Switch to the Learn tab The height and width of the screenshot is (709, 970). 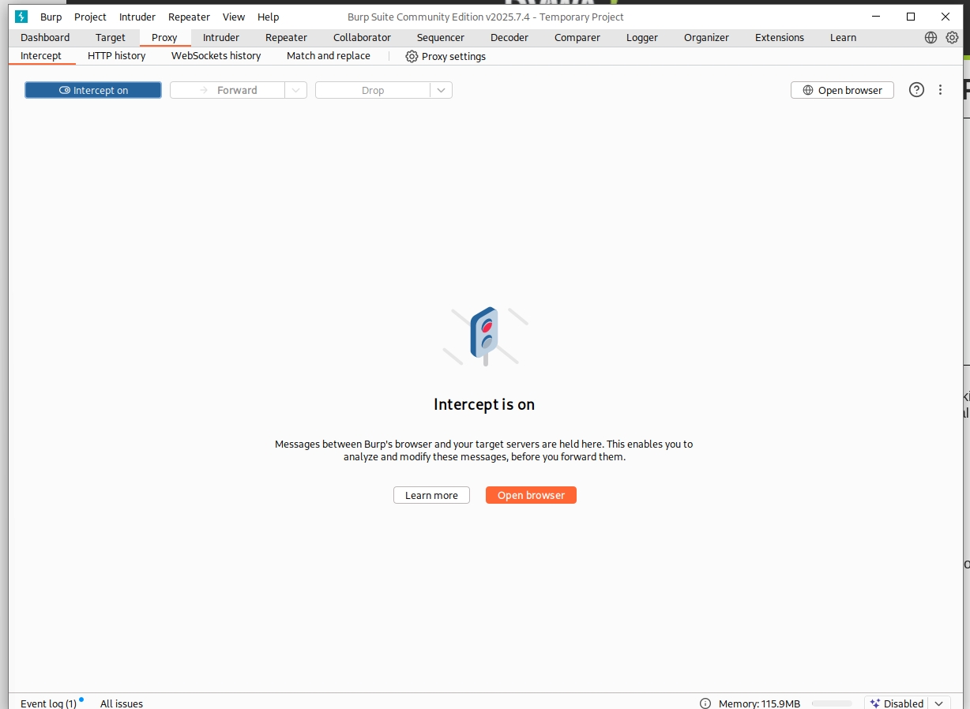(x=843, y=37)
